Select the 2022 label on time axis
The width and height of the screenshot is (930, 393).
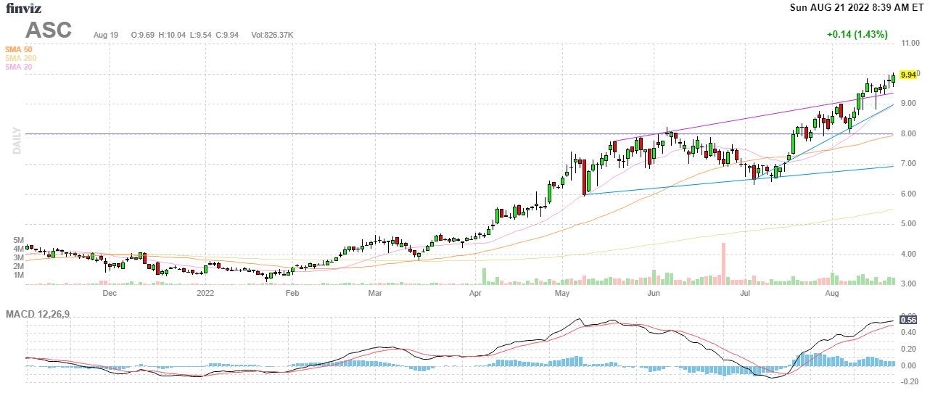206,294
